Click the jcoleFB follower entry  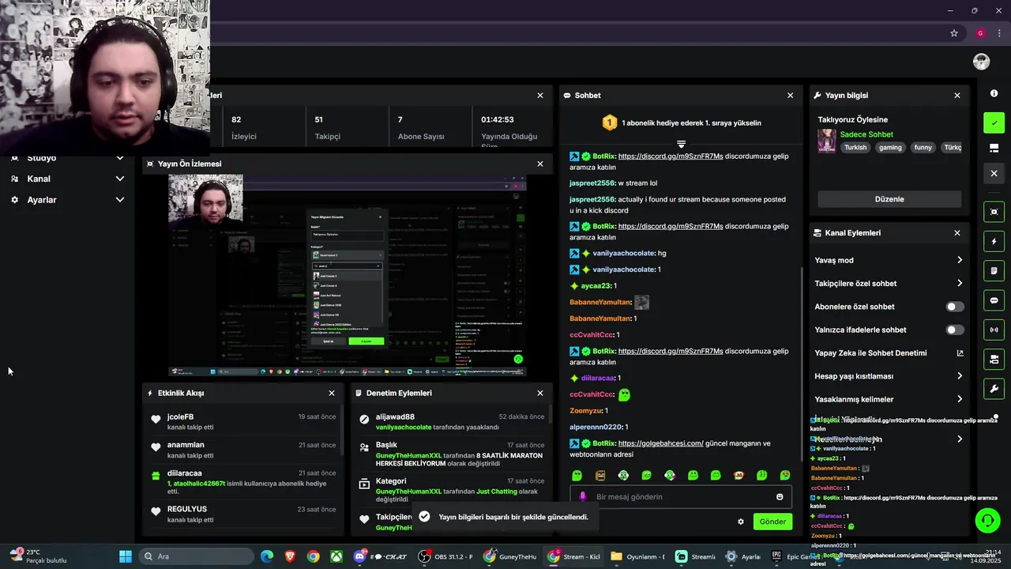pos(242,421)
